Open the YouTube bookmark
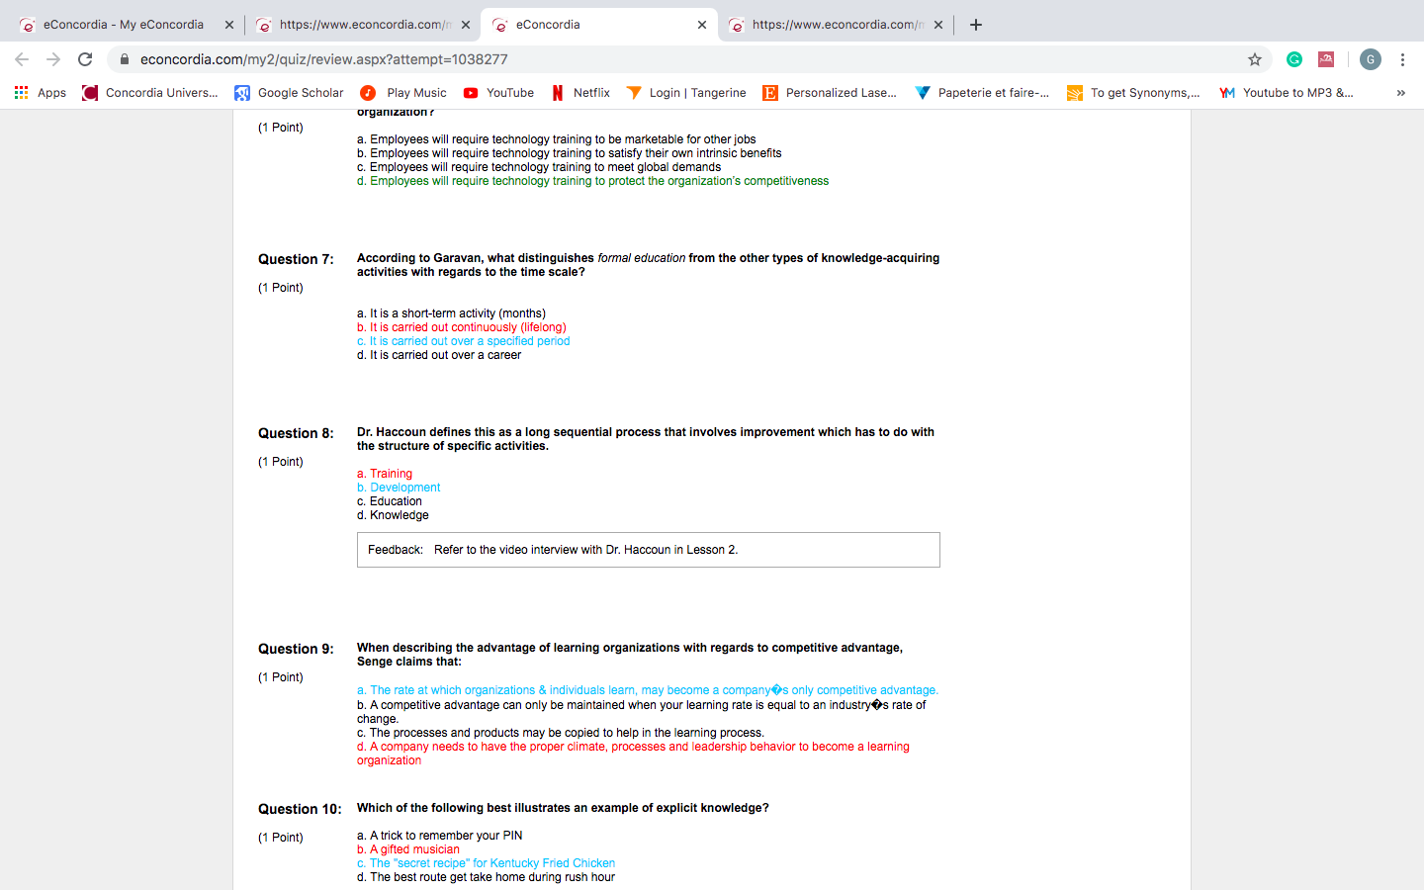Image resolution: width=1424 pixels, height=890 pixels. [x=498, y=93]
